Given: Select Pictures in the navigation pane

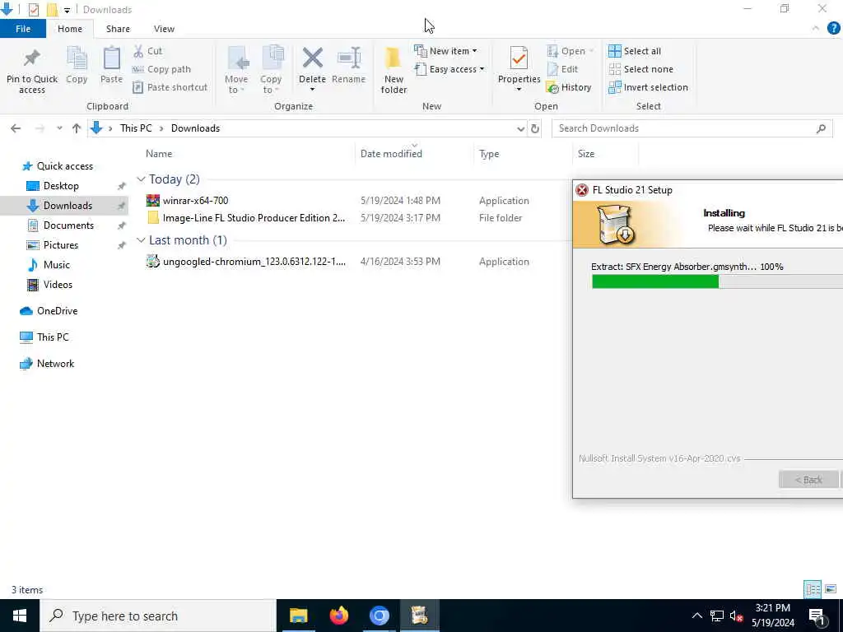Looking at the screenshot, I should (61, 245).
